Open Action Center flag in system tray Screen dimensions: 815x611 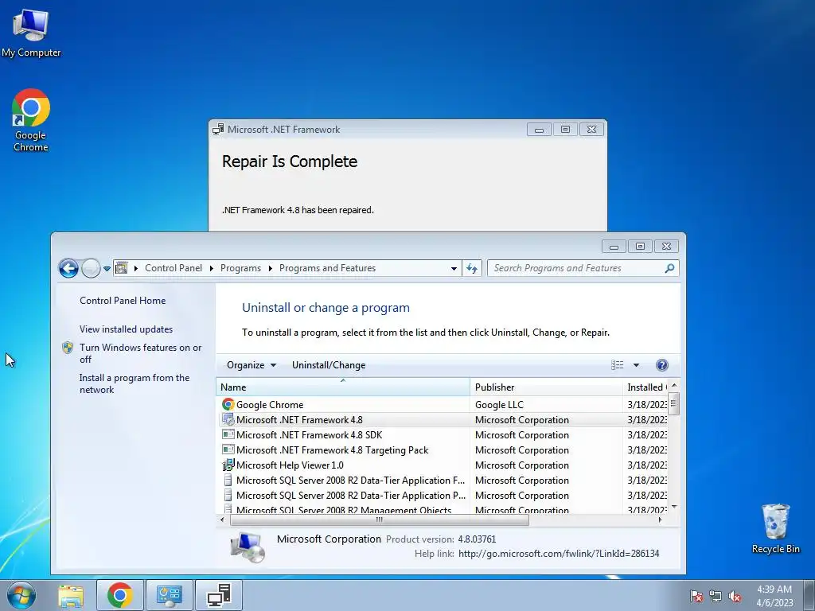coord(696,596)
